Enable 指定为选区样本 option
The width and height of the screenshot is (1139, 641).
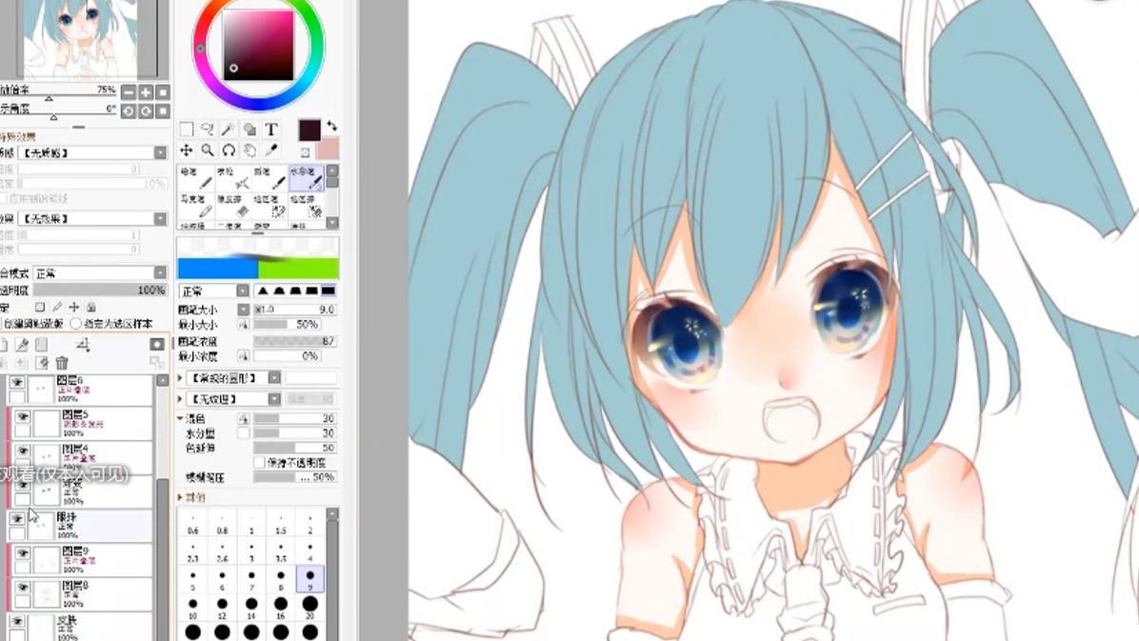[x=76, y=324]
